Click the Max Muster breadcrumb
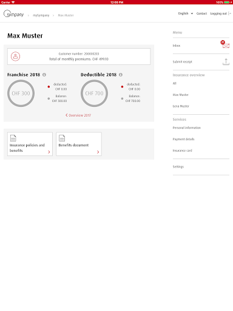Image resolution: width=233 pixels, height=311 pixels. tap(66, 15)
